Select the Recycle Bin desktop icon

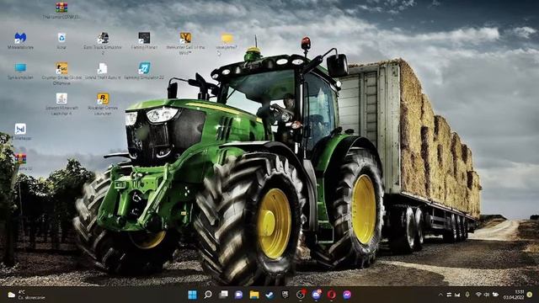(61, 38)
